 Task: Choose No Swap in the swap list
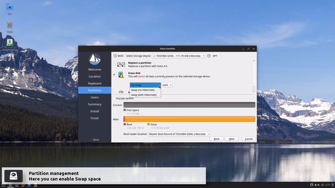[146, 85]
